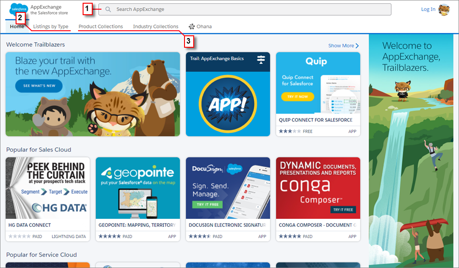Image resolution: width=459 pixels, height=268 pixels.
Task: Click the Conga Composer star rating
Action: click(x=290, y=236)
